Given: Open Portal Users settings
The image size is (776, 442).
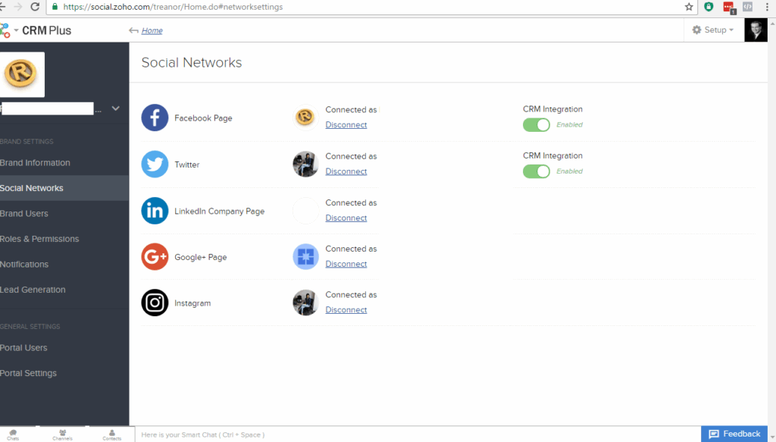Looking at the screenshot, I should pos(23,348).
